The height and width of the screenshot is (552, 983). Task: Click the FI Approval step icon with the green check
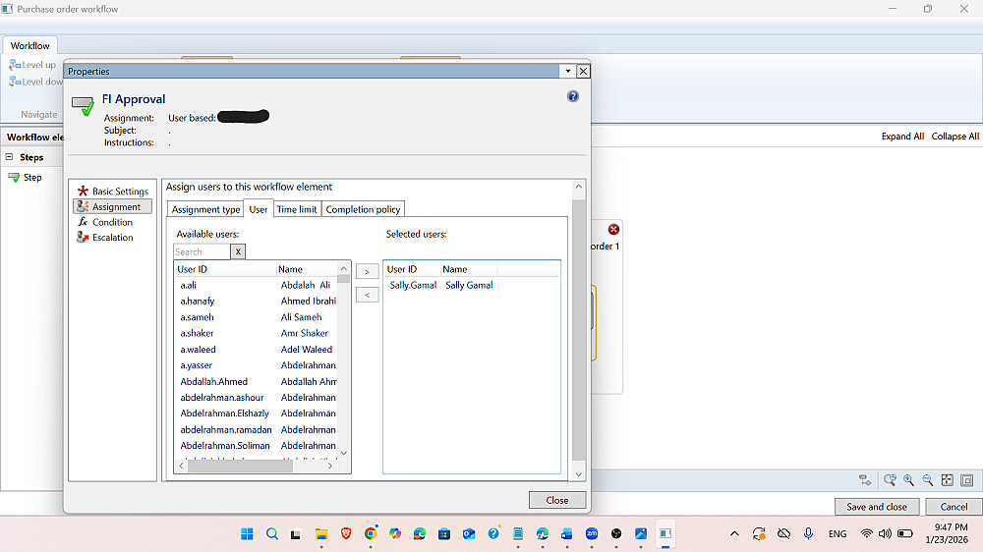[83, 105]
